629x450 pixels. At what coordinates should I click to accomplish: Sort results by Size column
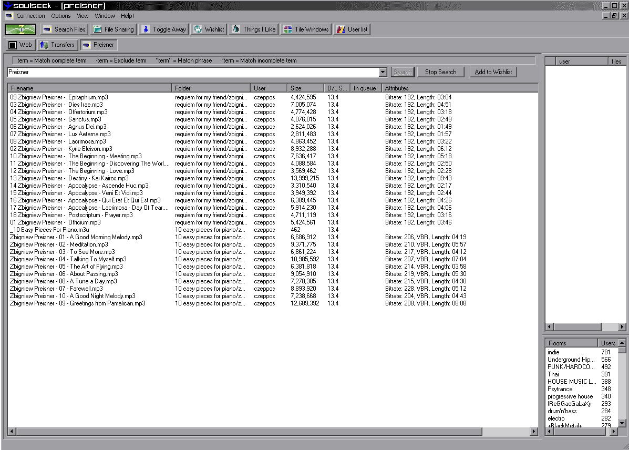tap(305, 88)
